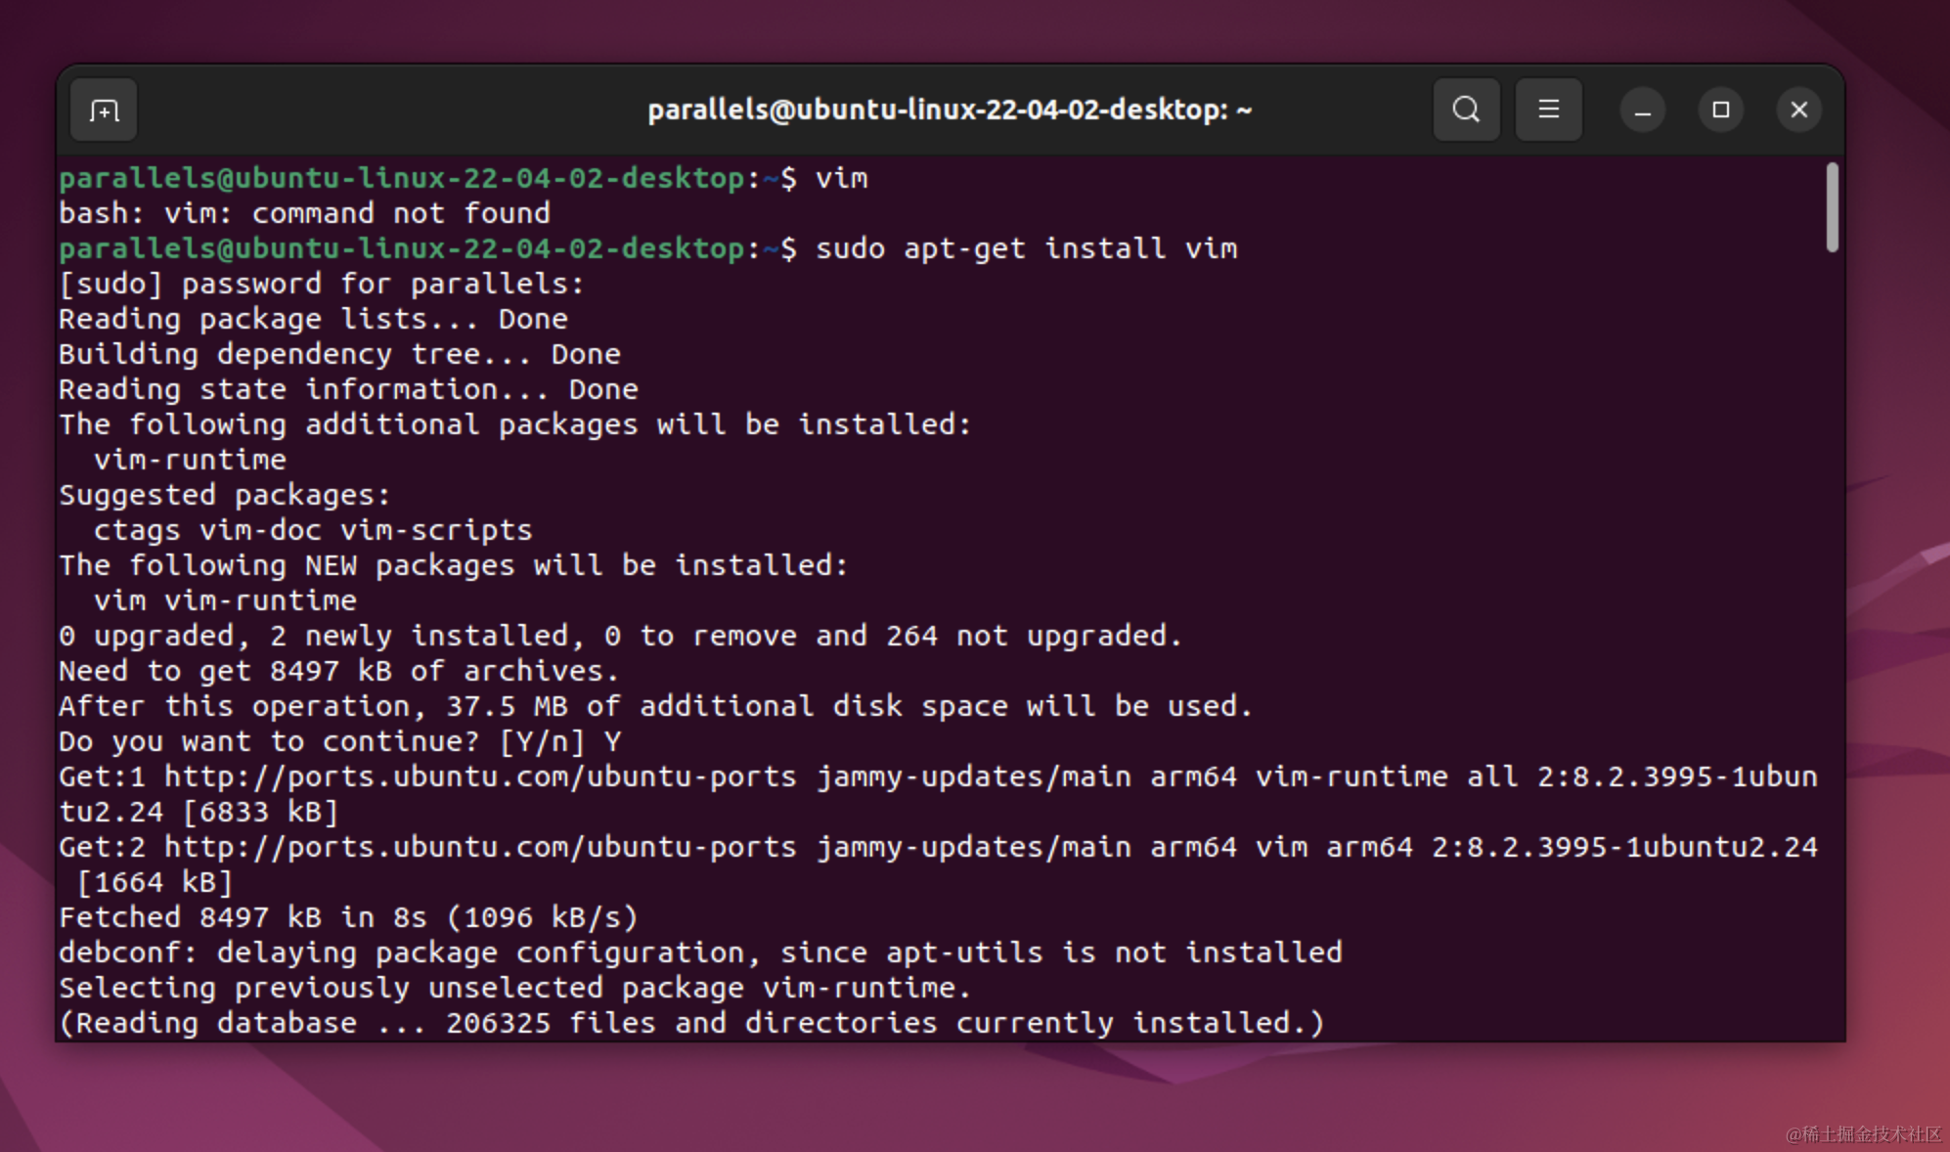
Task: Click the 'sudo apt-get install vim' command
Action: pos(1026,248)
